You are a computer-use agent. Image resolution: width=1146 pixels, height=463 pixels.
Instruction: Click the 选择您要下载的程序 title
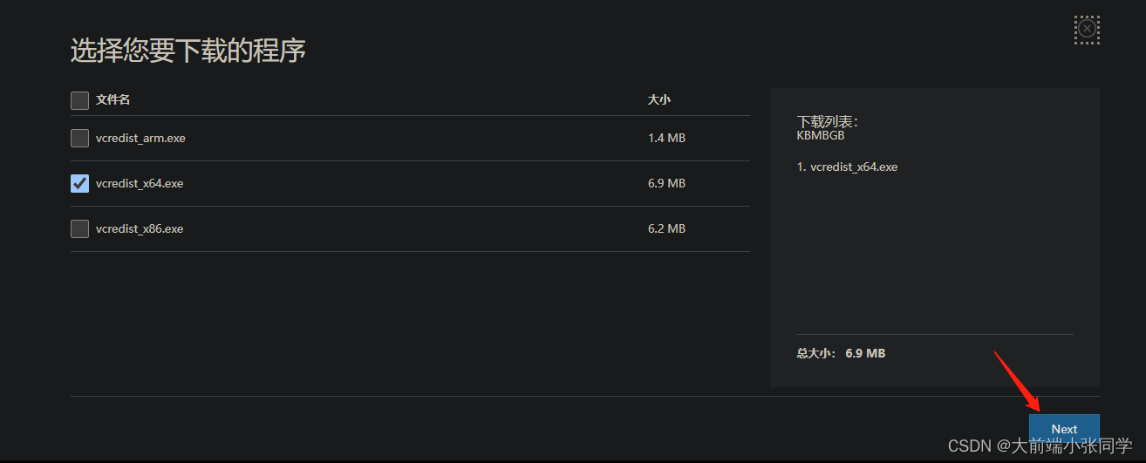point(188,51)
